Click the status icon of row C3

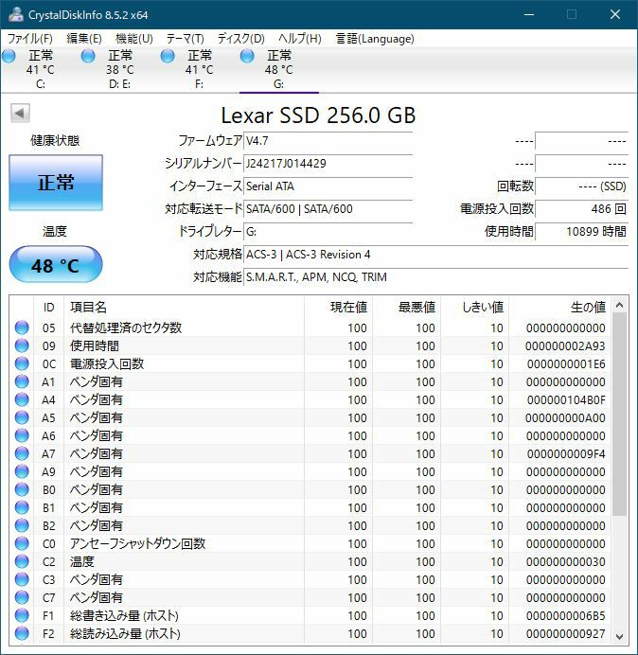pyautogui.click(x=22, y=579)
